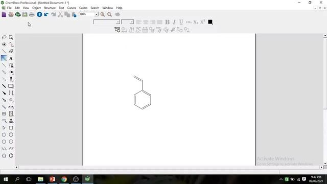Toggle Italic text formatting

174,22
